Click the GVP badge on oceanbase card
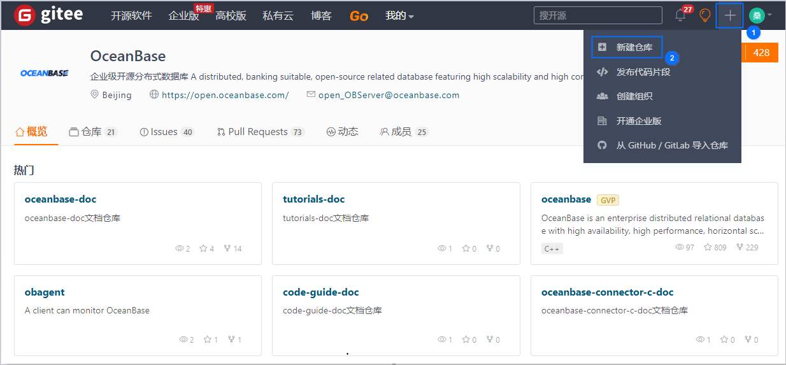The width and height of the screenshot is (786, 365). tap(608, 200)
